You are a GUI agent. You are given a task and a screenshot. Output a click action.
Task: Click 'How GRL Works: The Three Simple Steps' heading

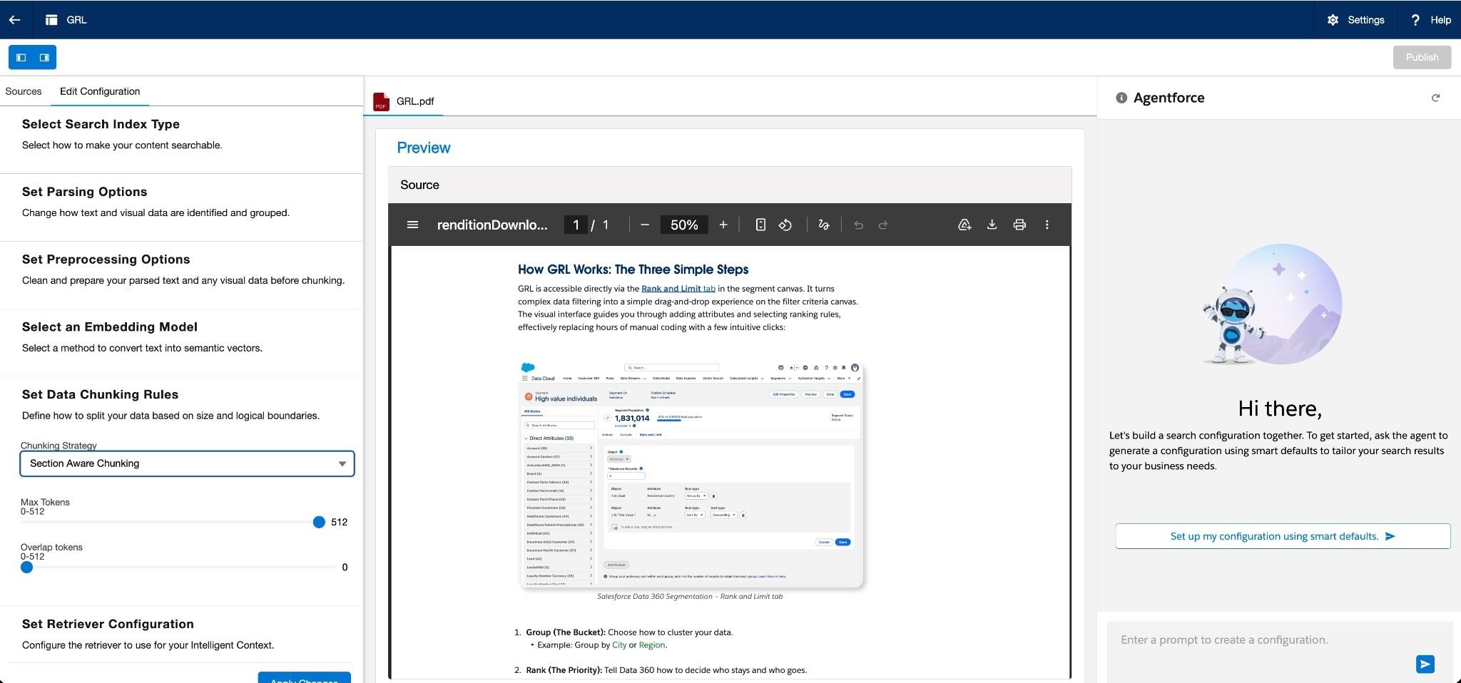633,269
